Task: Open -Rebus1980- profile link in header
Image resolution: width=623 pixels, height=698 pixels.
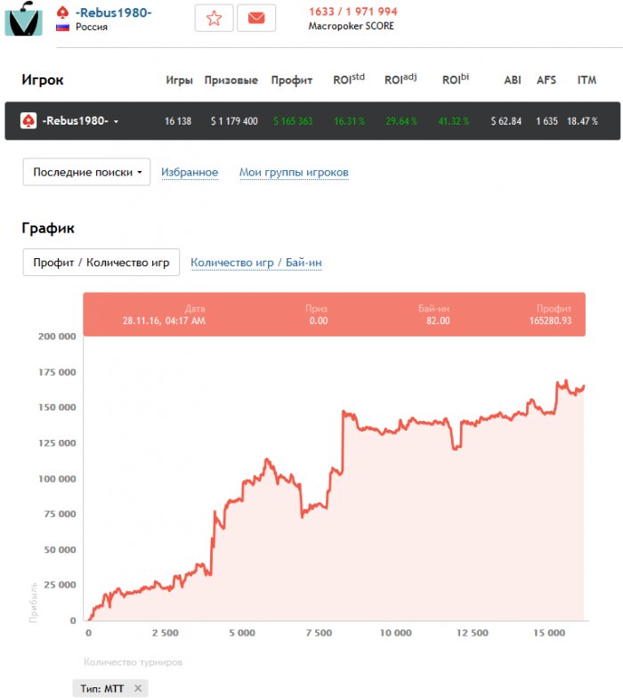Action: point(113,12)
